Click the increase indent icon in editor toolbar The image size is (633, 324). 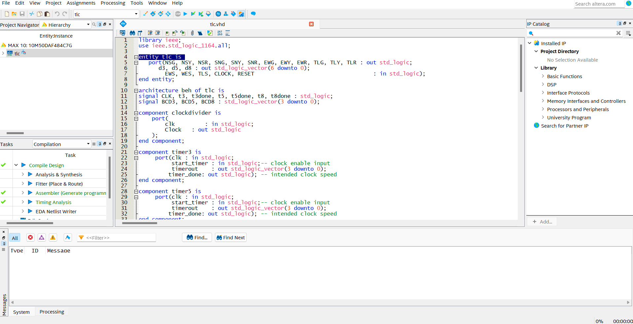150,33
